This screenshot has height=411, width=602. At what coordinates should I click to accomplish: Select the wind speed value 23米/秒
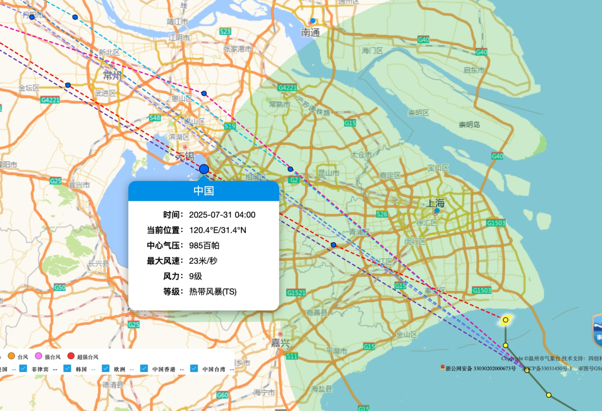(x=203, y=261)
